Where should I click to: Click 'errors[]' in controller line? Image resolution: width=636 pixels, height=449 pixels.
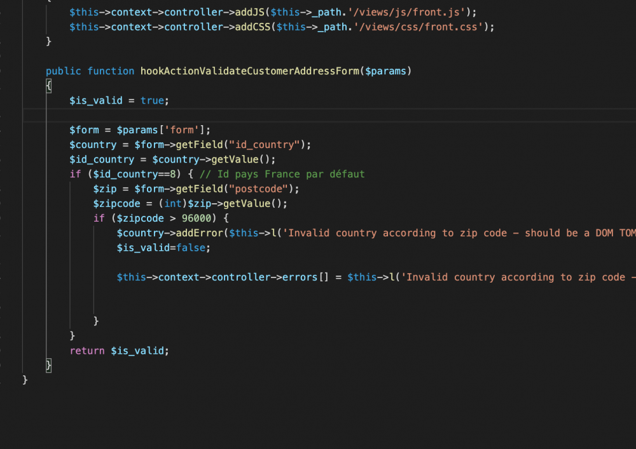click(305, 278)
